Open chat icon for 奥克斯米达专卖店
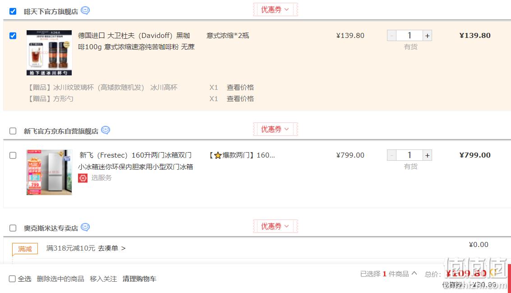 tap(85, 227)
